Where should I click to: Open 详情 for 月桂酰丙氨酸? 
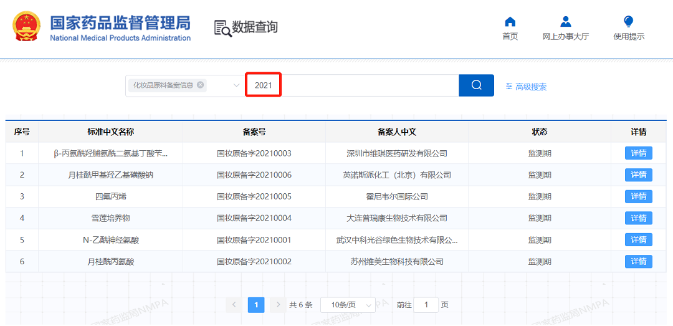coord(638,261)
